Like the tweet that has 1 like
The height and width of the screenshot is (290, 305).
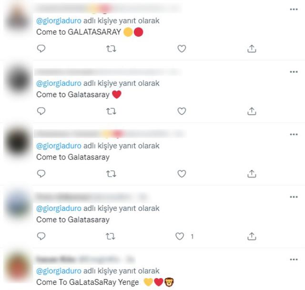click(x=180, y=236)
